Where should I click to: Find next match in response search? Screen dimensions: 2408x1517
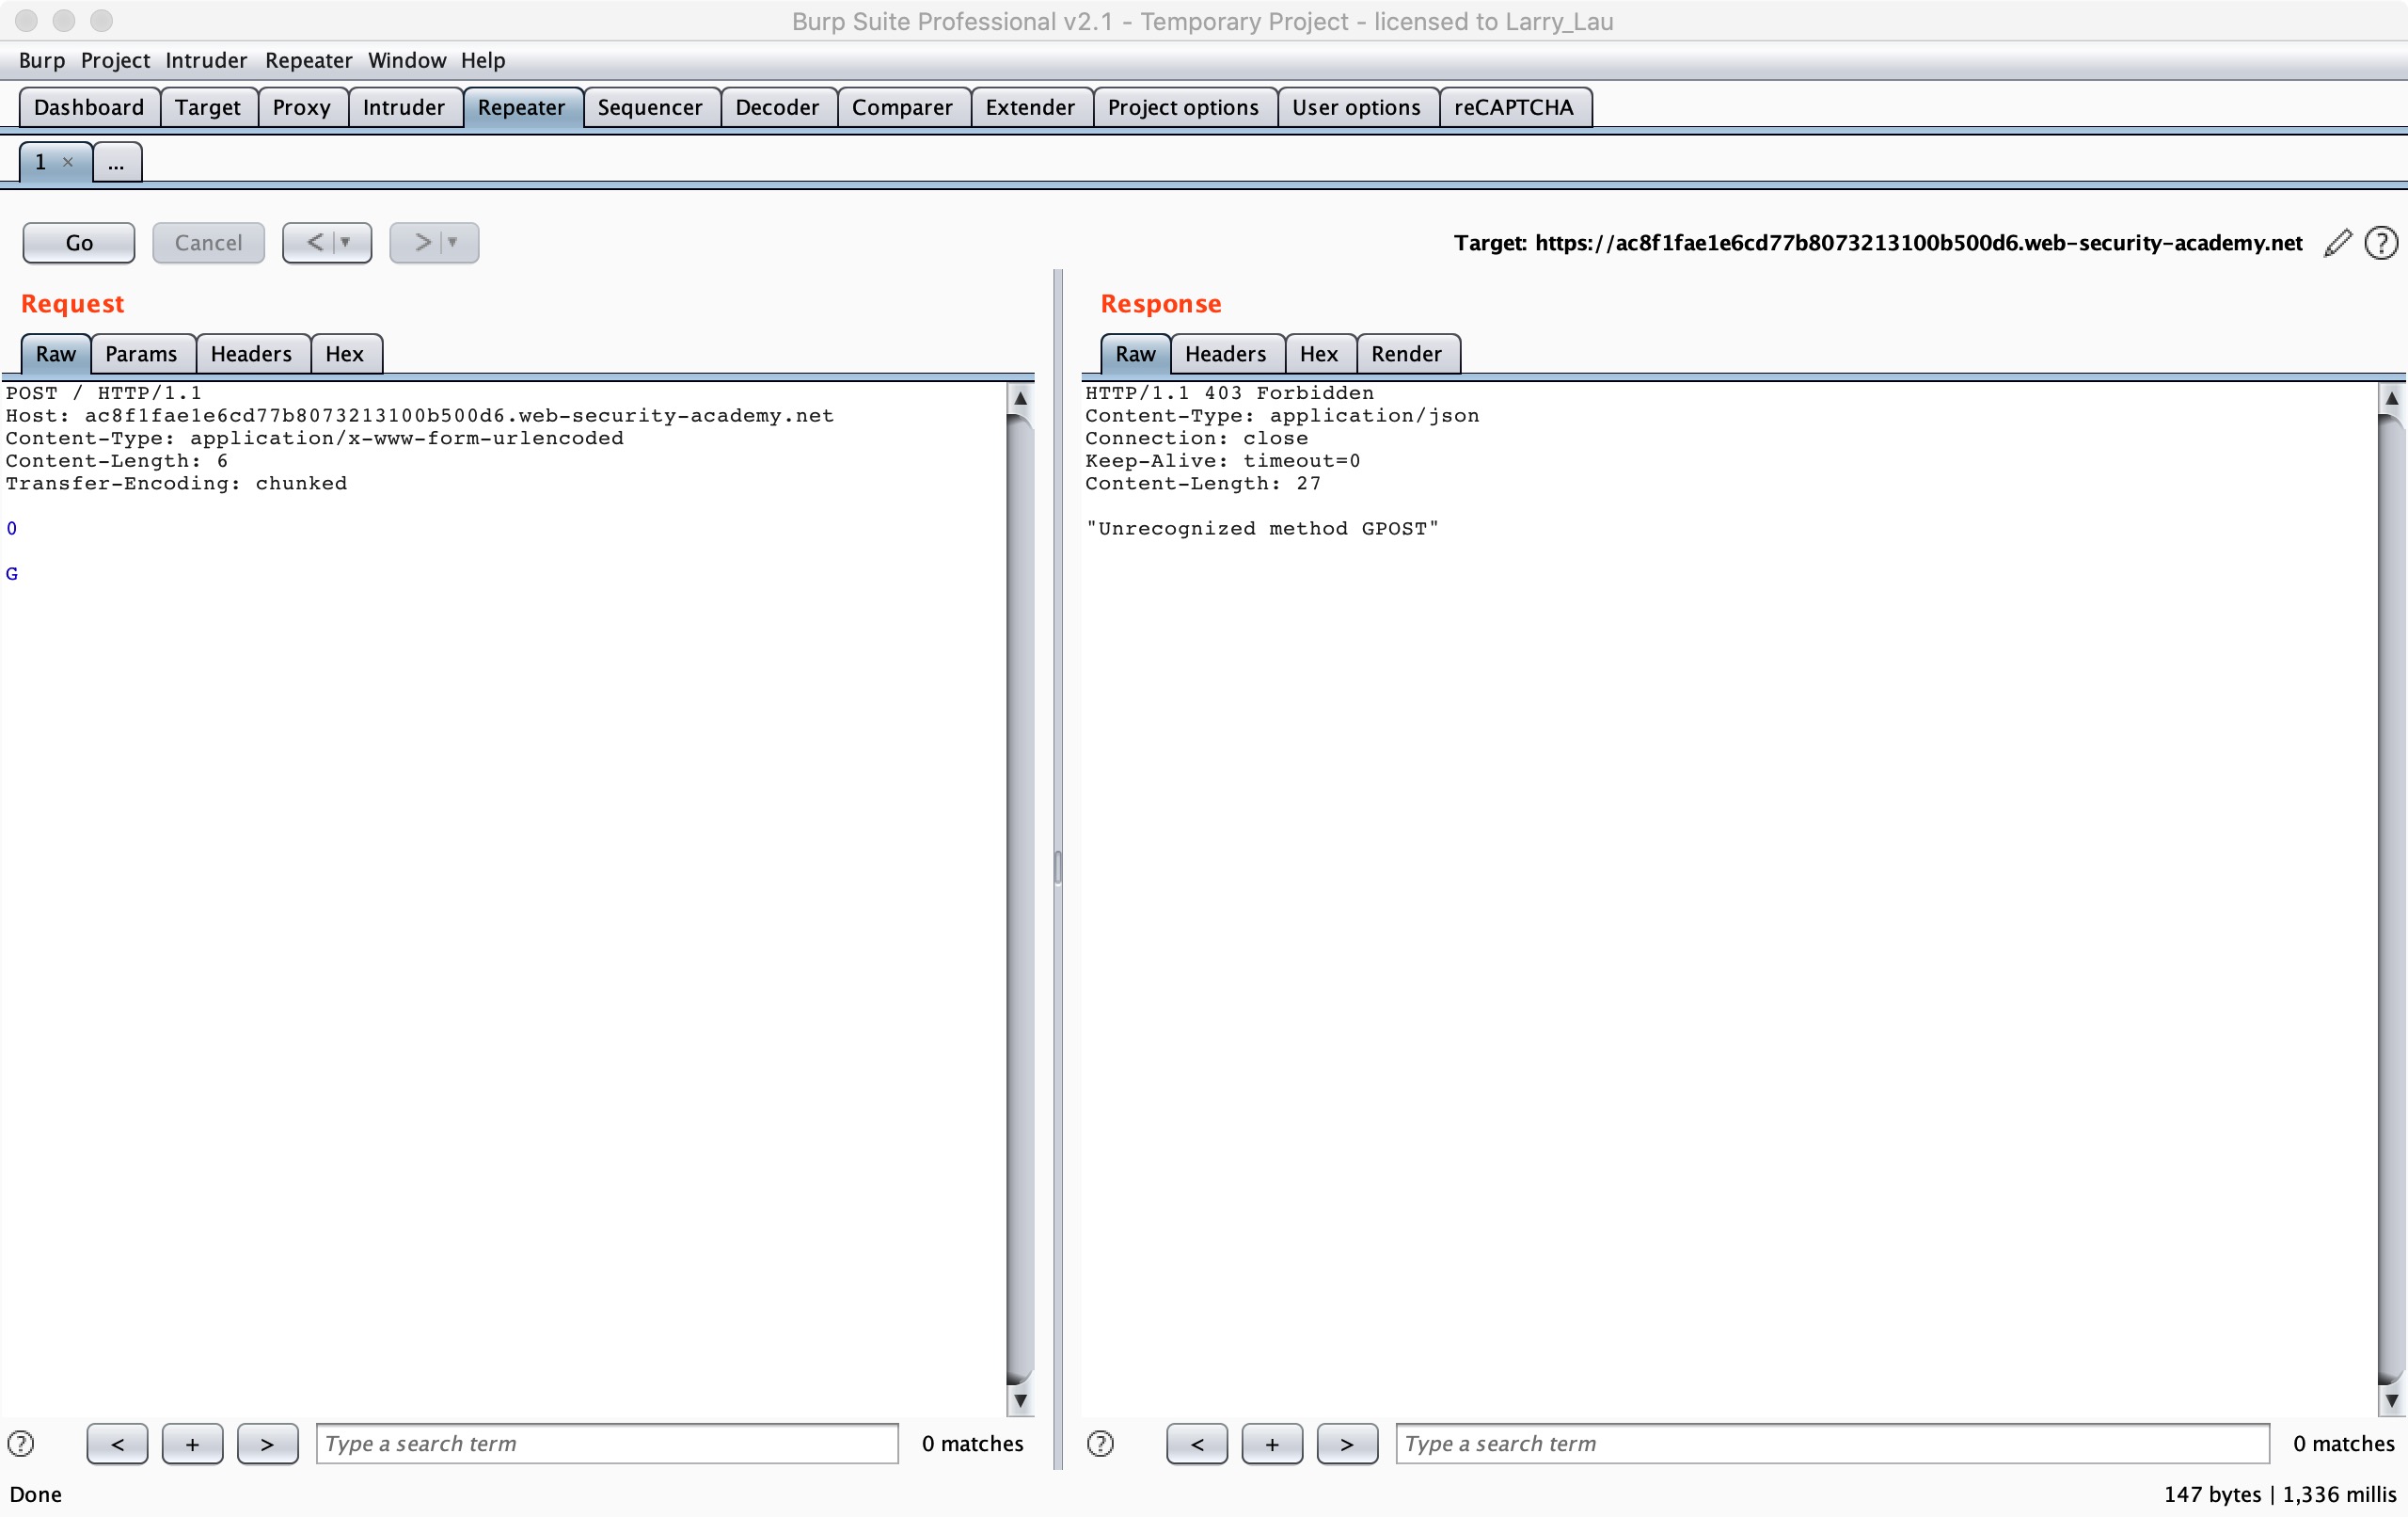tap(1347, 1443)
